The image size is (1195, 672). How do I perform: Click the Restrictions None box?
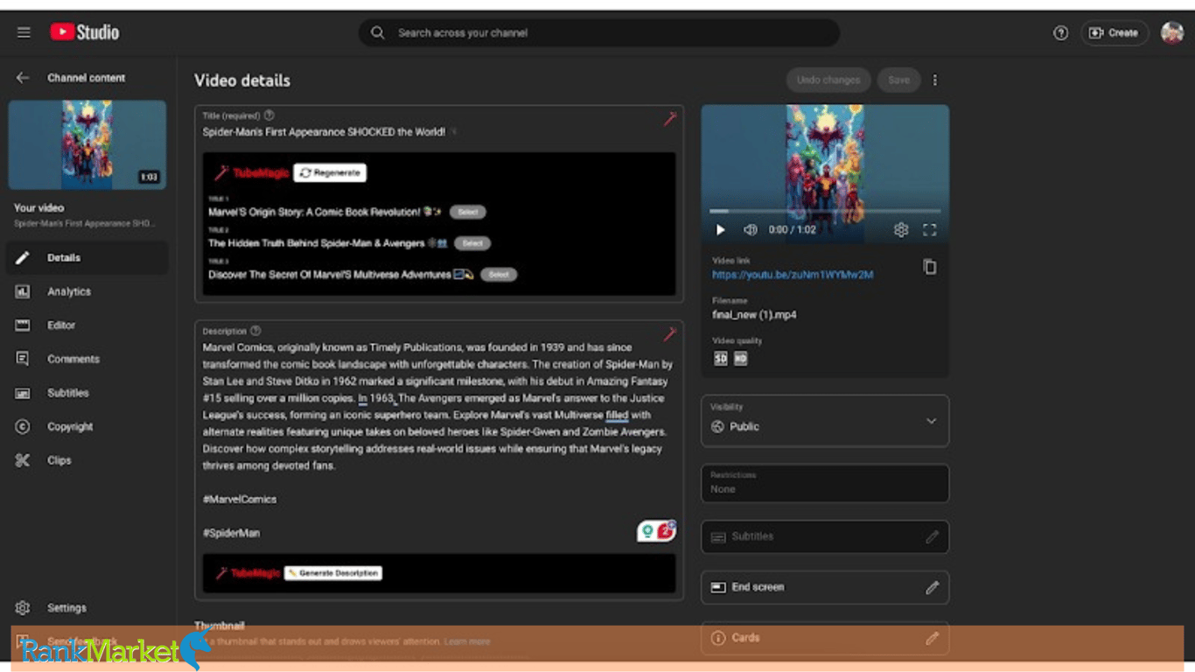[x=825, y=483]
